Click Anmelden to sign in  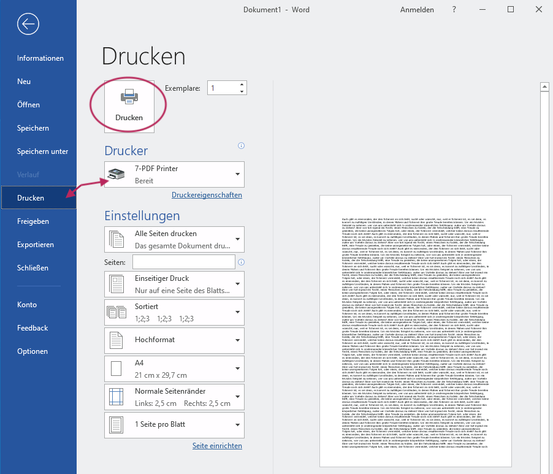(x=417, y=10)
